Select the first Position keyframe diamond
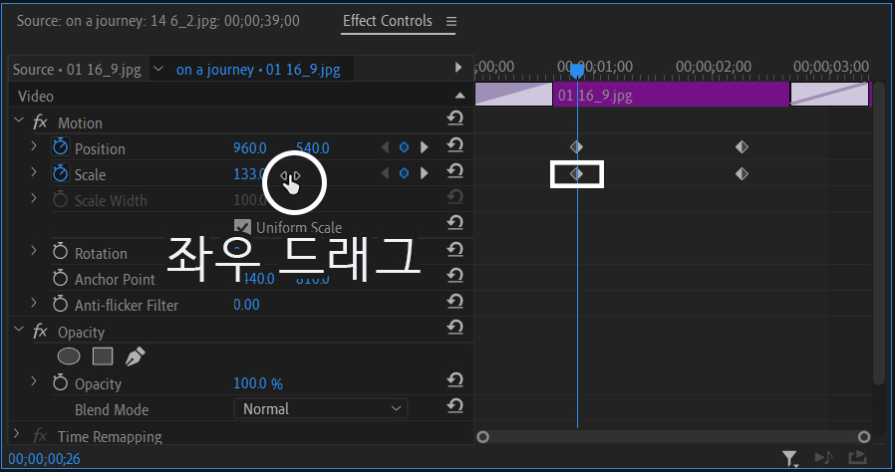Image resolution: width=895 pixels, height=472 pixels. 576,147
